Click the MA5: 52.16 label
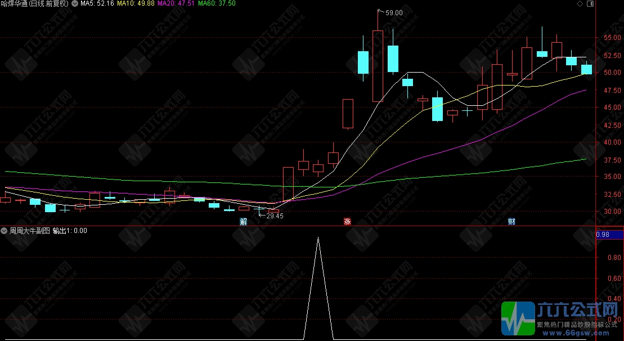 (x=97, y=3)
